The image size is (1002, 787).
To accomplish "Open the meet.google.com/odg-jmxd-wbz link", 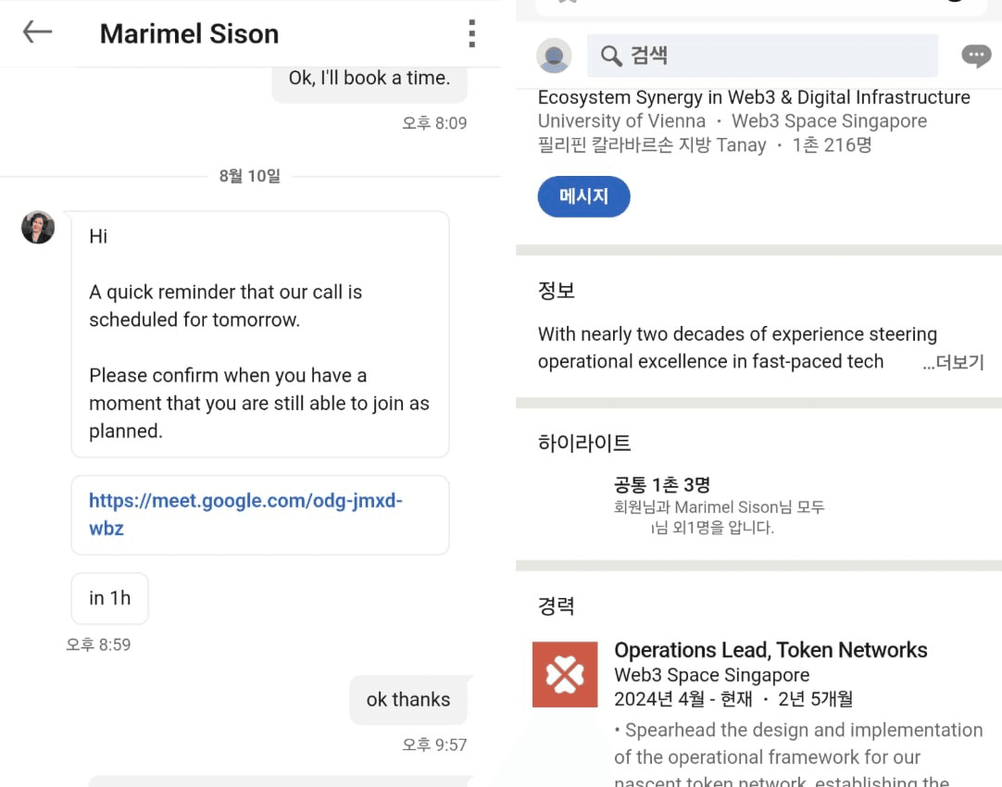I will click(x=245, y=514).
